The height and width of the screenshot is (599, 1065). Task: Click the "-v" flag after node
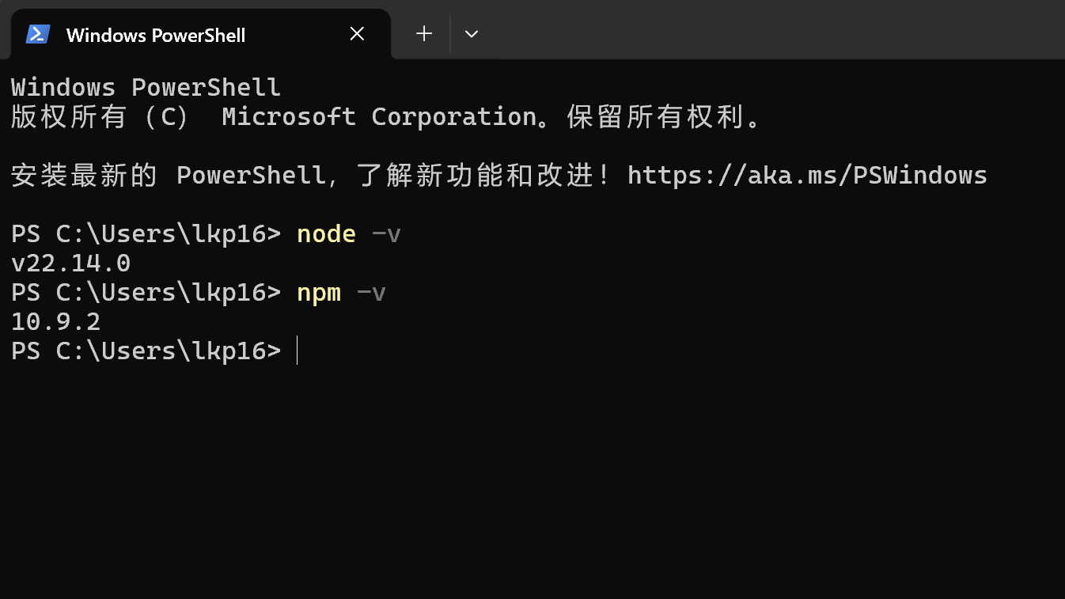[x=386, y=234]
